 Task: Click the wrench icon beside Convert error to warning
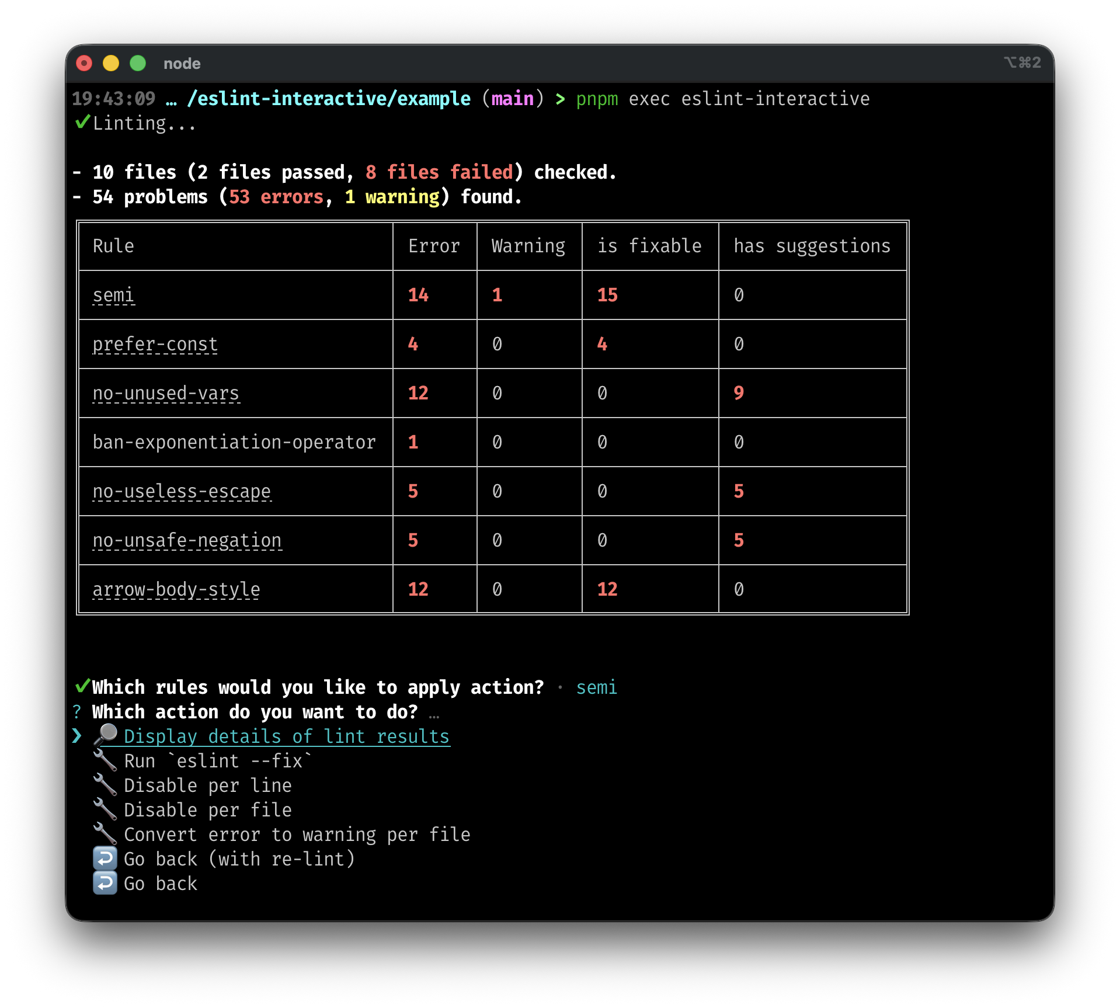point(105,834)
